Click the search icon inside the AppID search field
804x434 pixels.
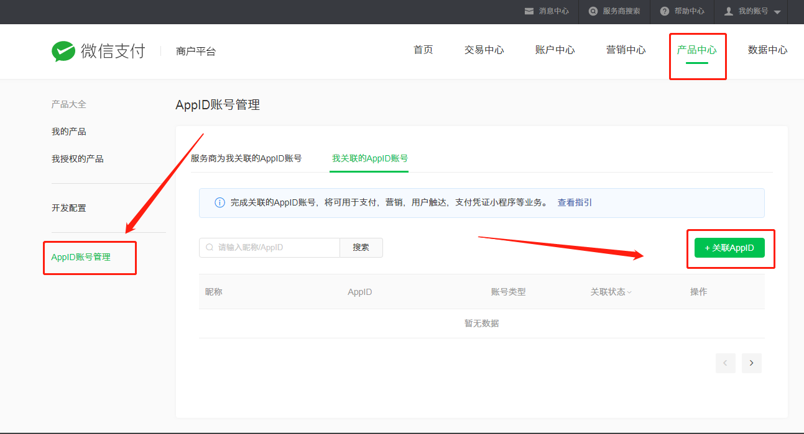(x=210, y=247)
